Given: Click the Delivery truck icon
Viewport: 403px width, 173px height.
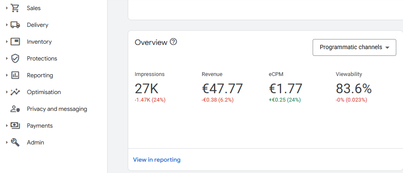Looking at the screenshot, I should [15, 25].
